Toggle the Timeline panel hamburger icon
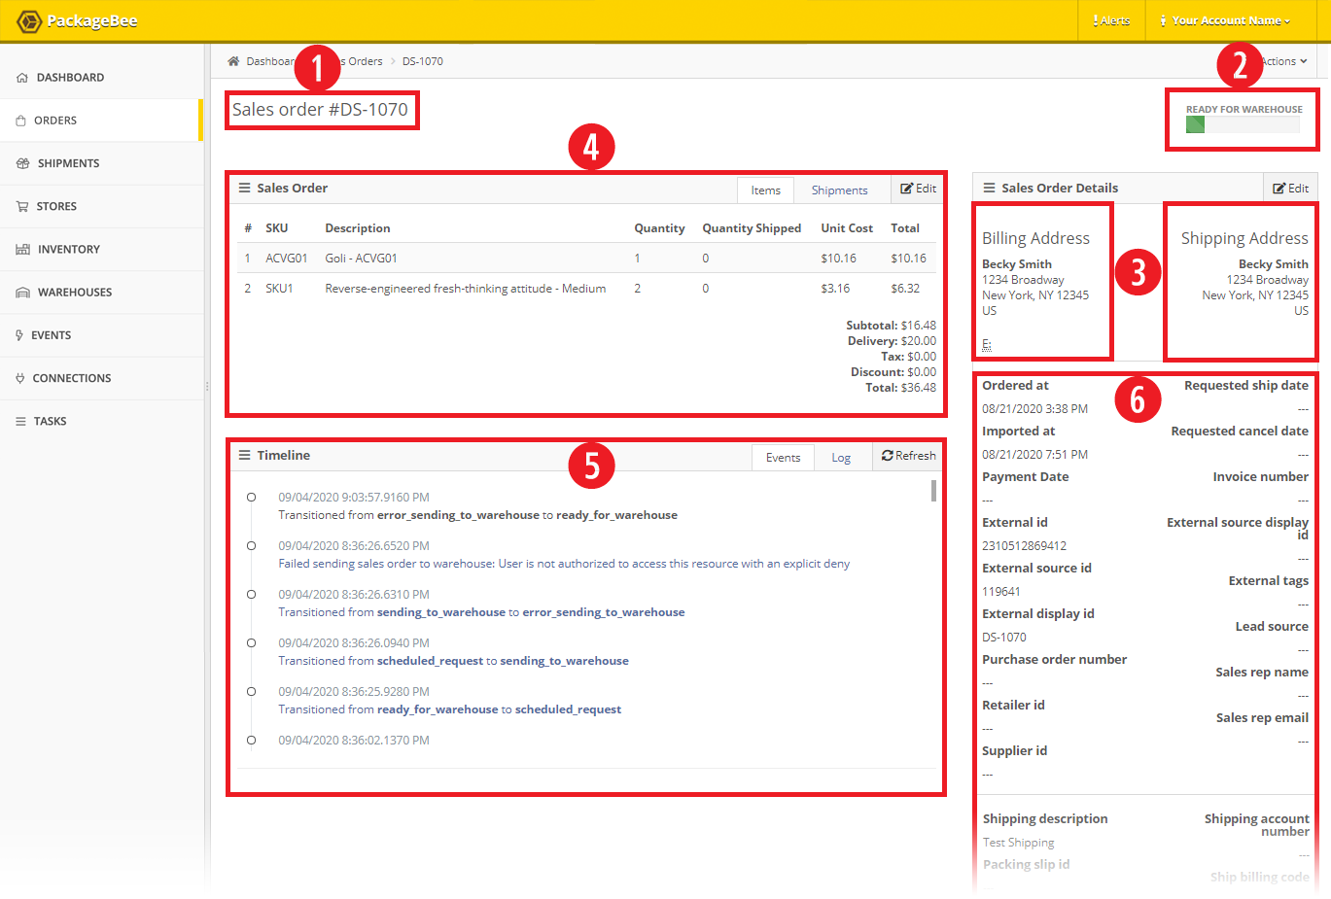1331x899 pixels. (245, 456)
